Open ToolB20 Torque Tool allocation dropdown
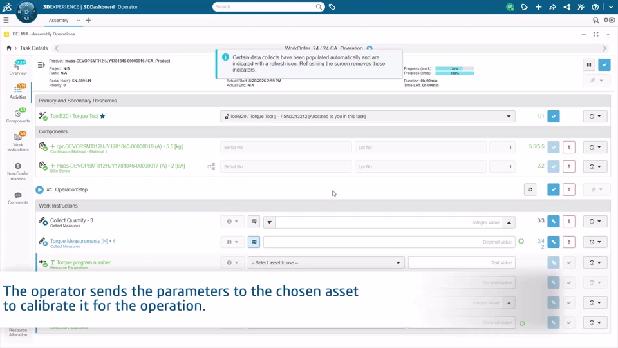This screenshot has height=348, width=618. click(x=368, y=117)
